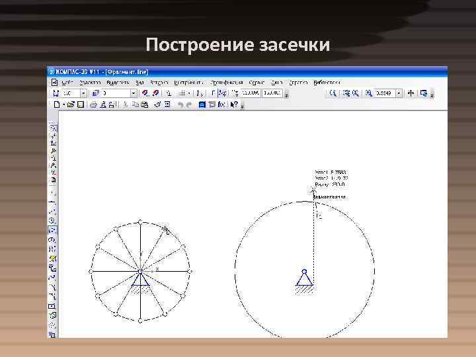This screenshot has height=357, width=476.
Task: Open the Библиотеки menu
Action: pyautogui.click(x=327, y=83)
